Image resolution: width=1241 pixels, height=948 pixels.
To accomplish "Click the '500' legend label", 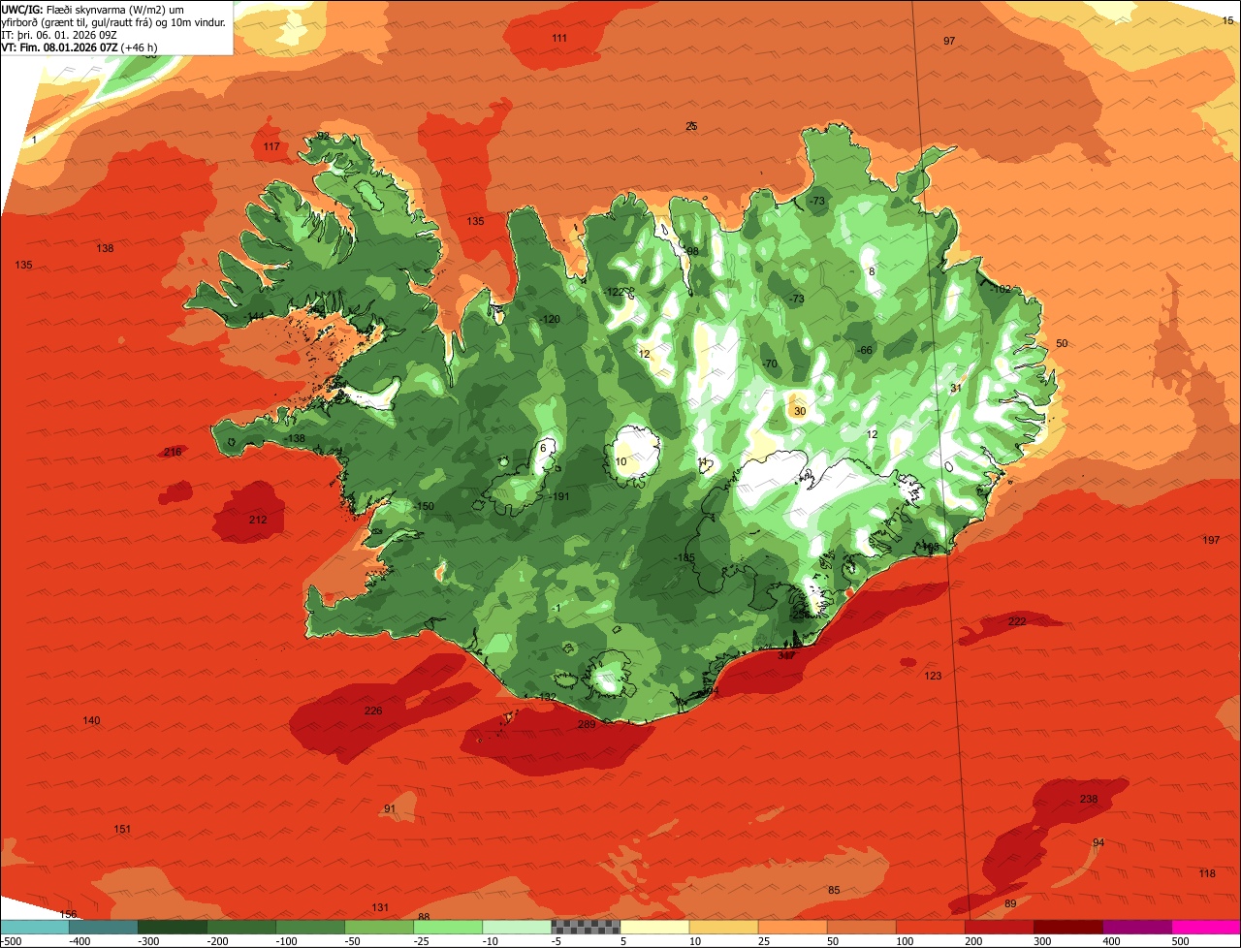I will tap(1181, 940).
